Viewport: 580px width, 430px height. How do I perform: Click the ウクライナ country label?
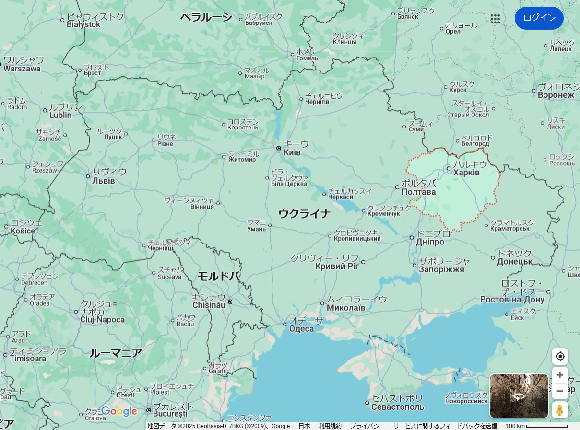click(x=305, y=214)
